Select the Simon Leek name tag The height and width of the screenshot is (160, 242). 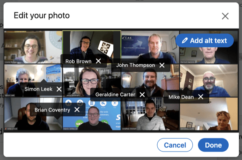[x=38, y=89]
